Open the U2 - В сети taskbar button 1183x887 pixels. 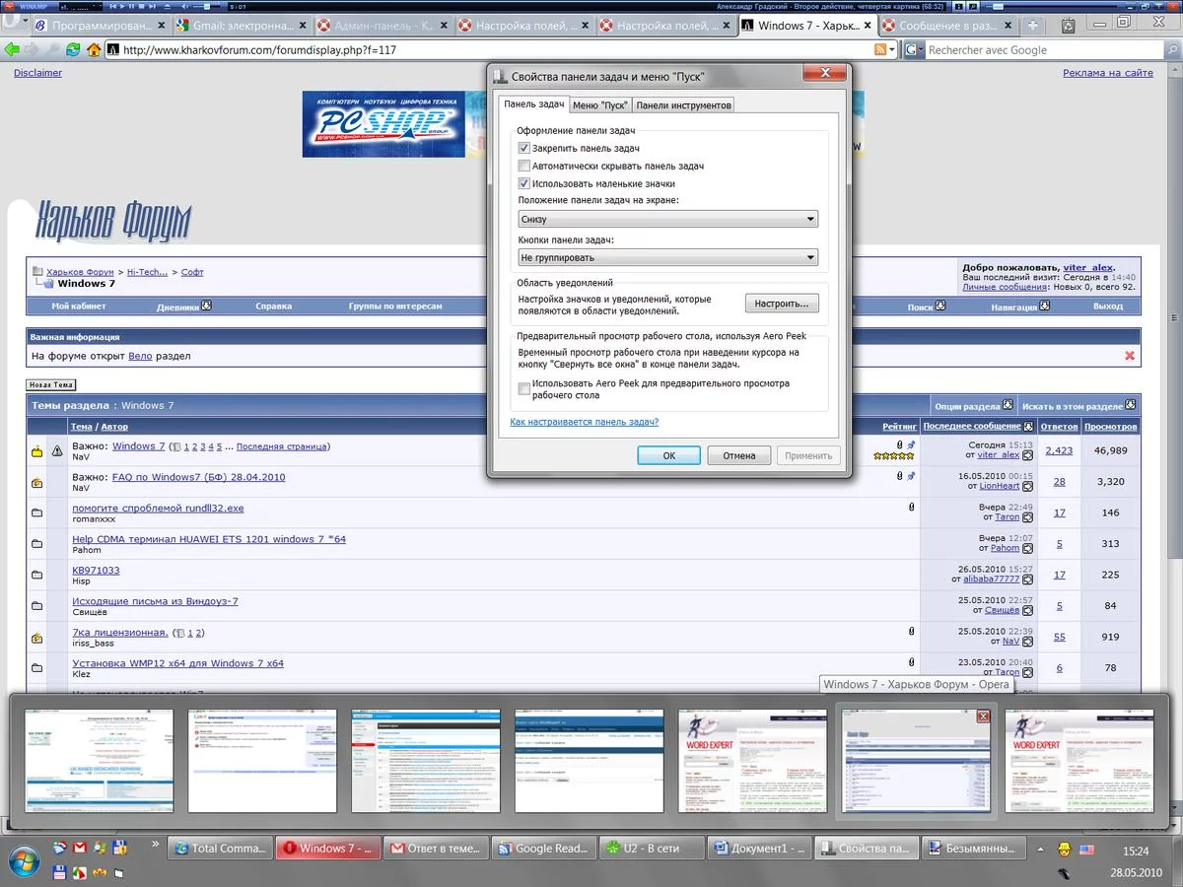pos(653,849)
